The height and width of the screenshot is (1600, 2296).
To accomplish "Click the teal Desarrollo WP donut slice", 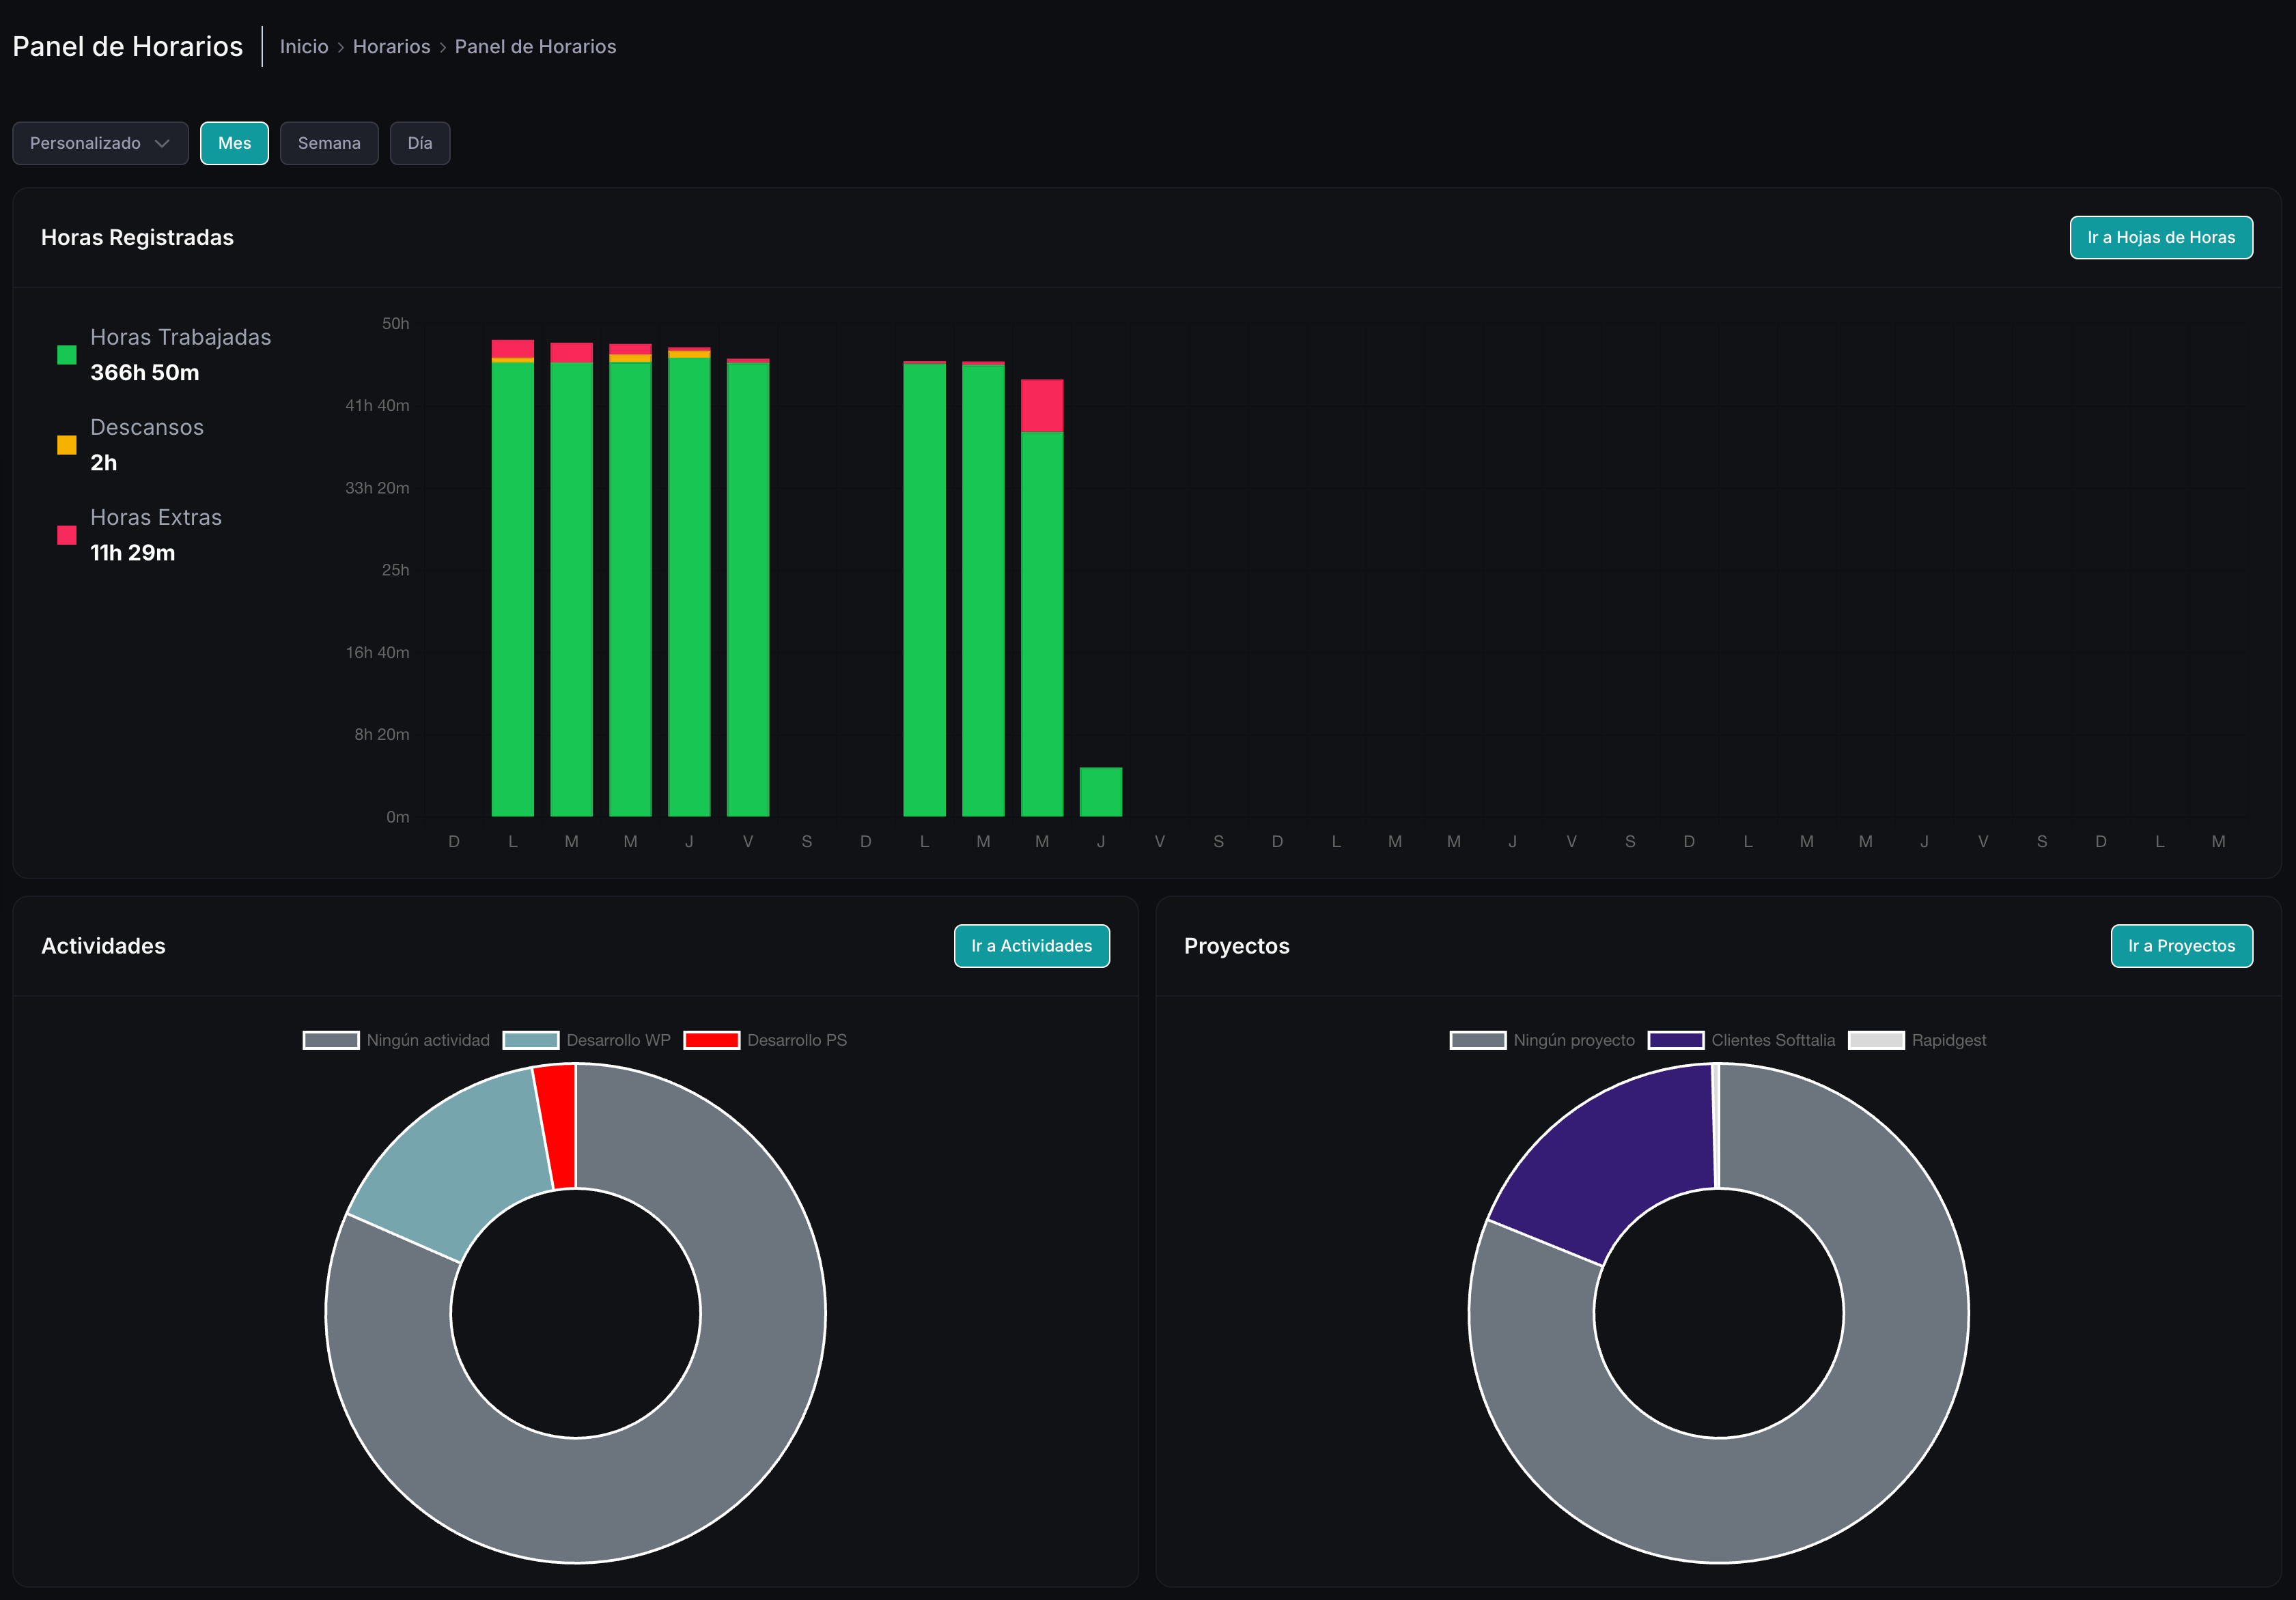I will coord(460,1159).
